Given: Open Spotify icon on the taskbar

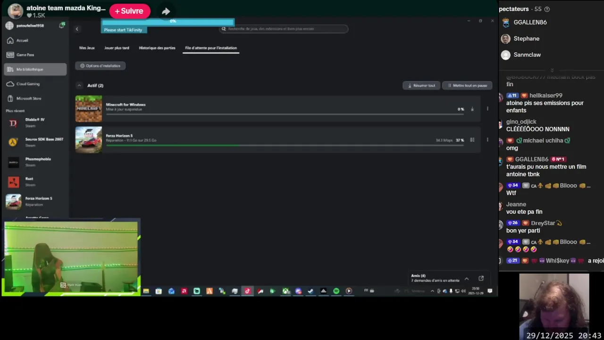Looking at the screenshot, I should click(x=336, y=291).
